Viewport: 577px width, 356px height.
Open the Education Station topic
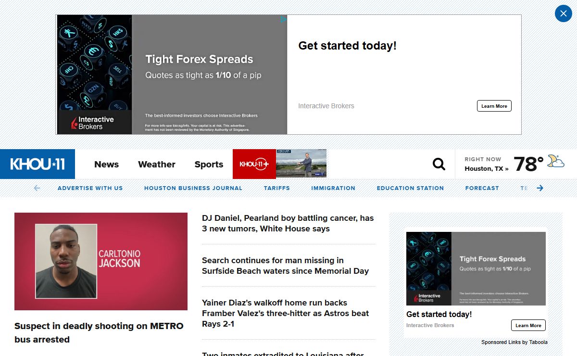(410, 188)
